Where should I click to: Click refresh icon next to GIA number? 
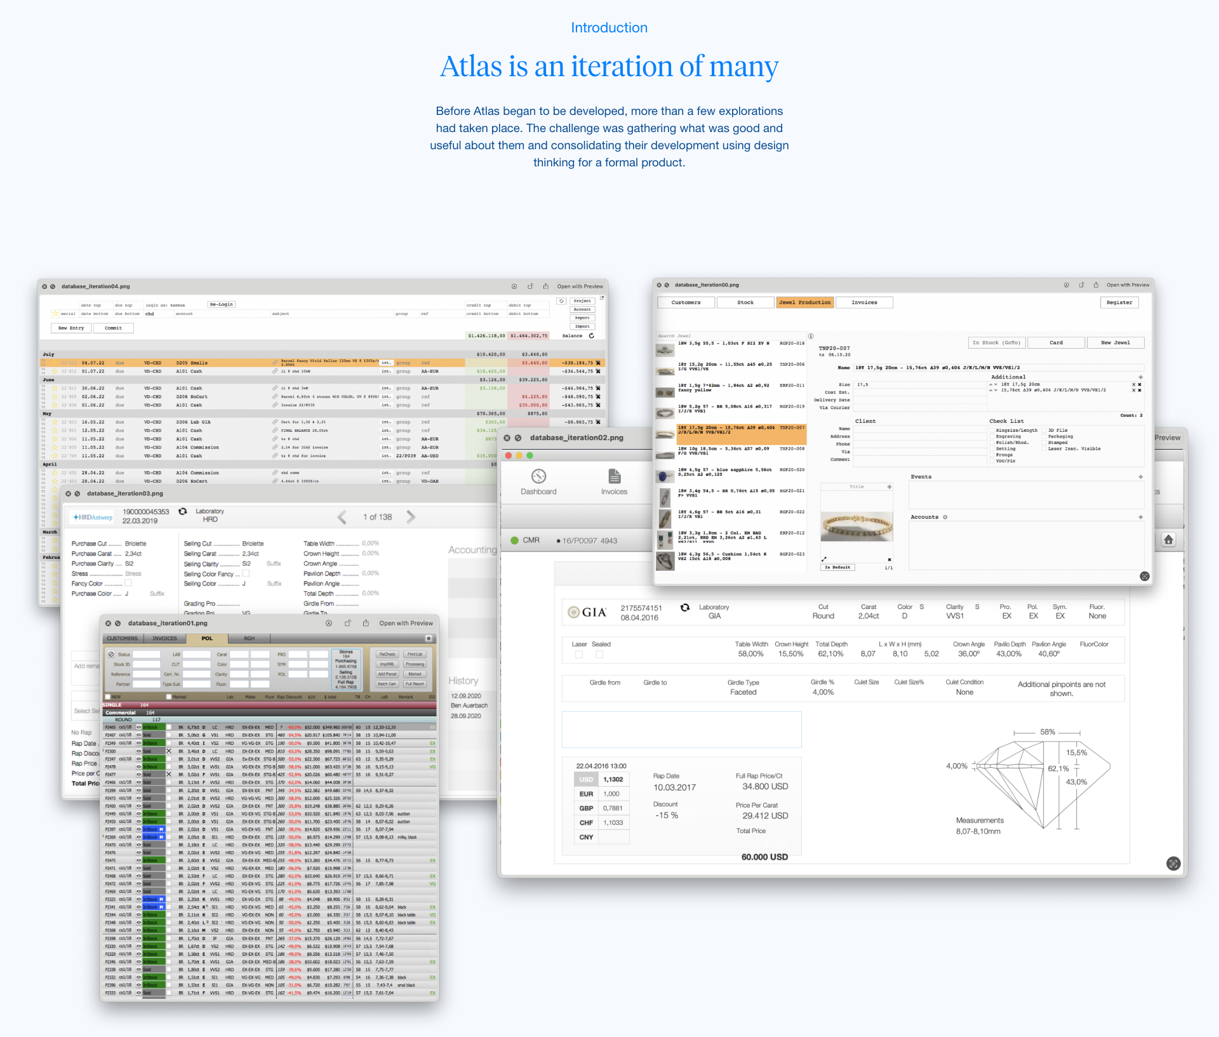[684, 608]
